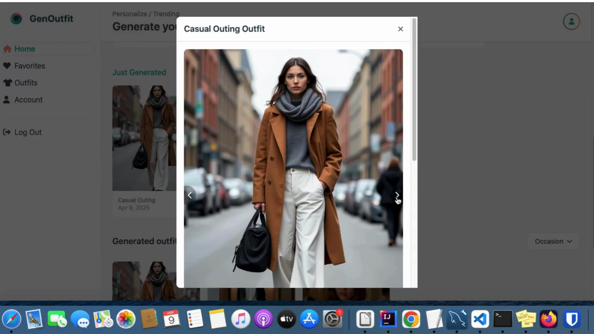The height and width of the screenshot is (334, 594).
Task: Click the Outfits shirt icon
Action: [7, 83]
